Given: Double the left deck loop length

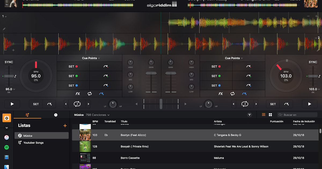Looking at the screenshot, I should (88, 104).
